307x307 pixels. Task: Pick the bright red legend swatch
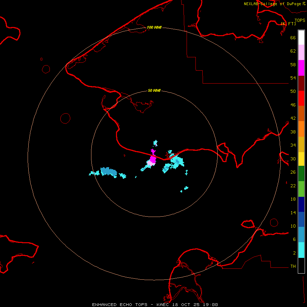click(x=301, y=98)
